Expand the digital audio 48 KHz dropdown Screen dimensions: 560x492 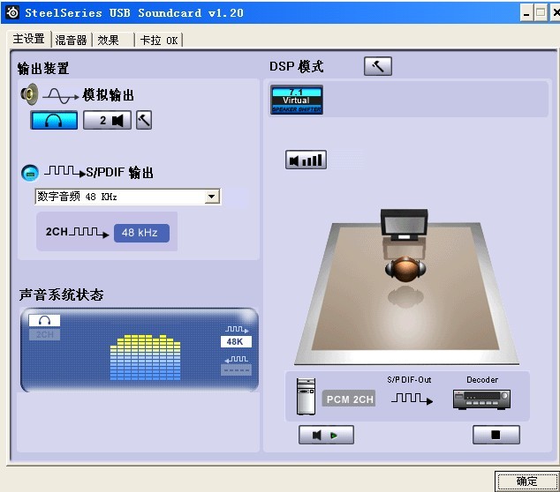click(212, 197)
